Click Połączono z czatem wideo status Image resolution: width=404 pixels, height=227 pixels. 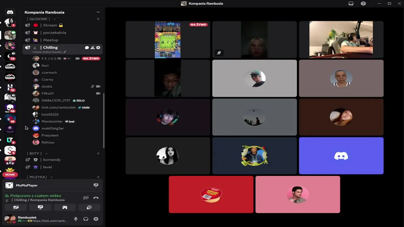[x=36, y=195]
